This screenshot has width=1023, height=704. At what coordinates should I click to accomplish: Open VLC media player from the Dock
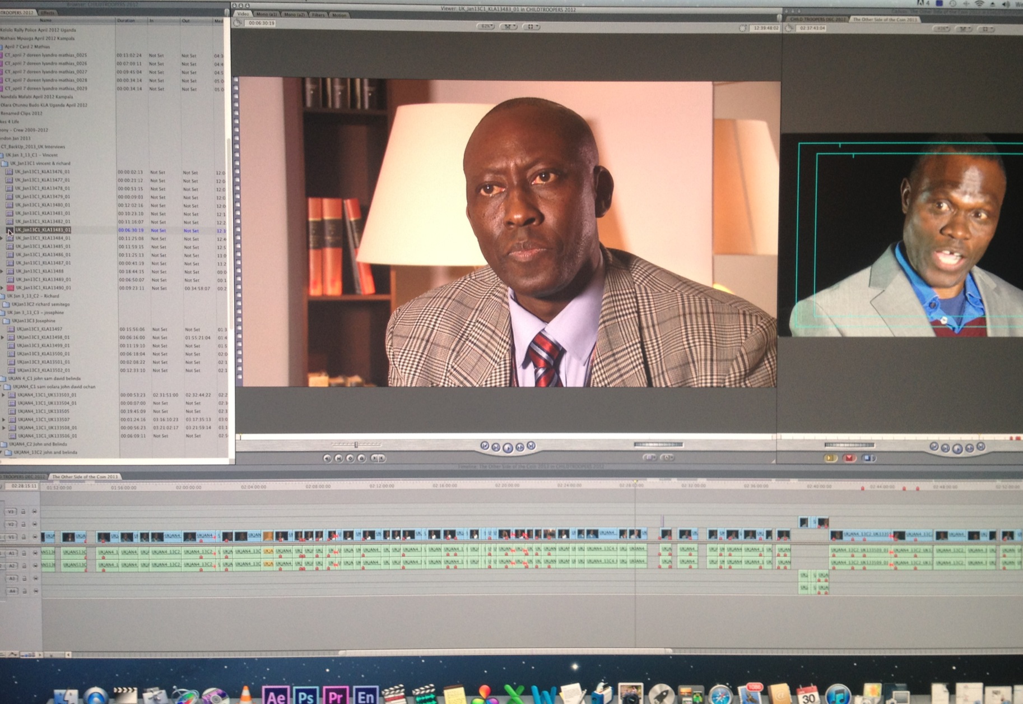click(245, 695)
